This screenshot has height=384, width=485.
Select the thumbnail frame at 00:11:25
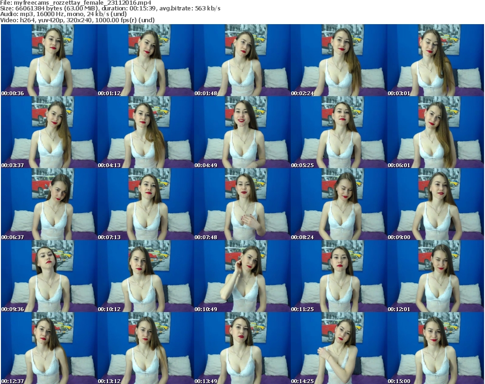click(x=339, y=277)
